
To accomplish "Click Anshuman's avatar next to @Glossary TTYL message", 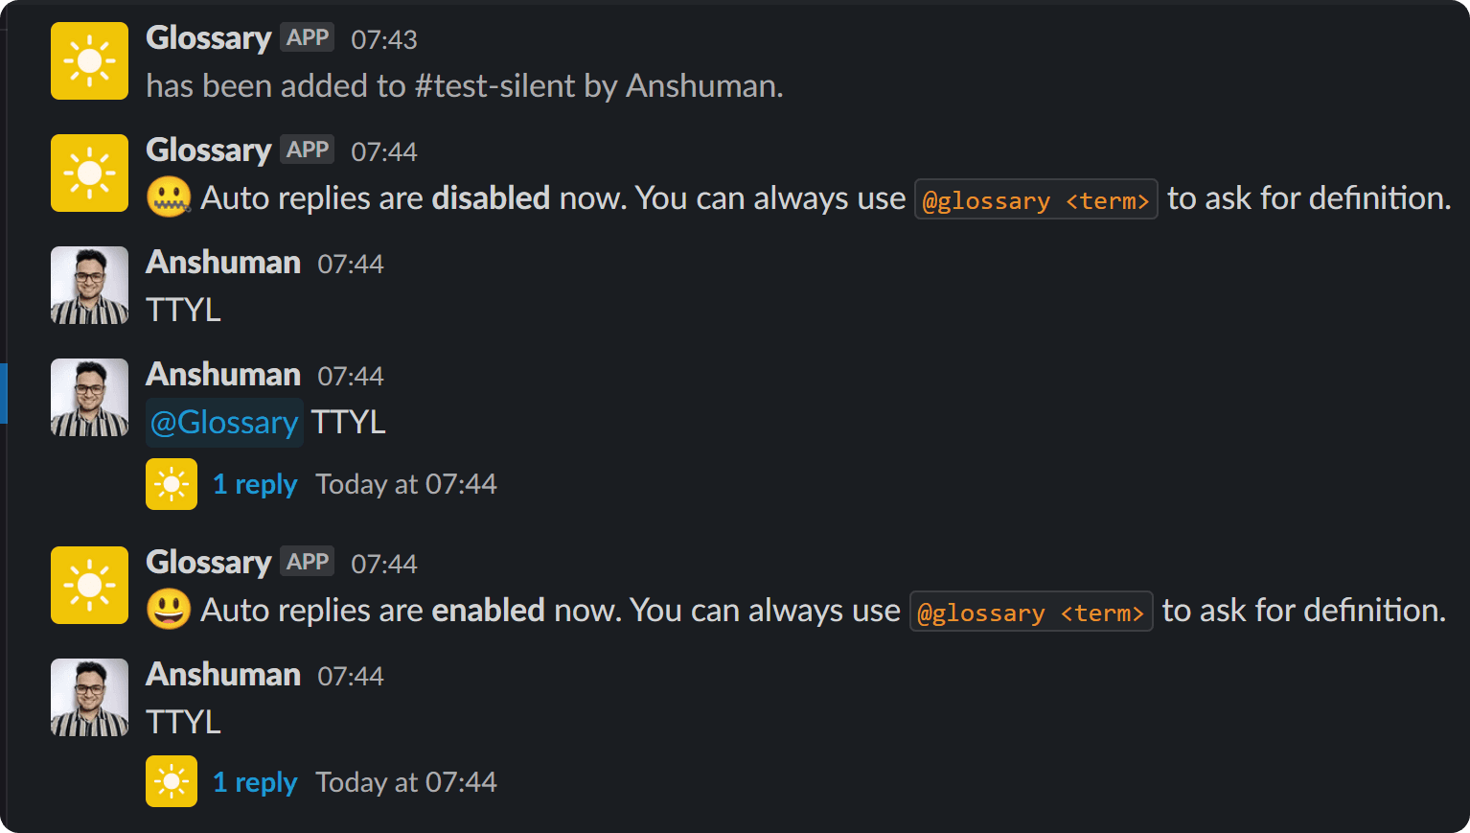I will 89,398.
